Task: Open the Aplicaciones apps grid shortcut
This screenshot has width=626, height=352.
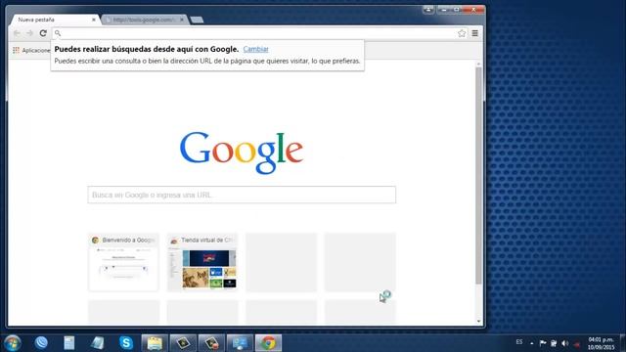Action: [x=31, y=50]
